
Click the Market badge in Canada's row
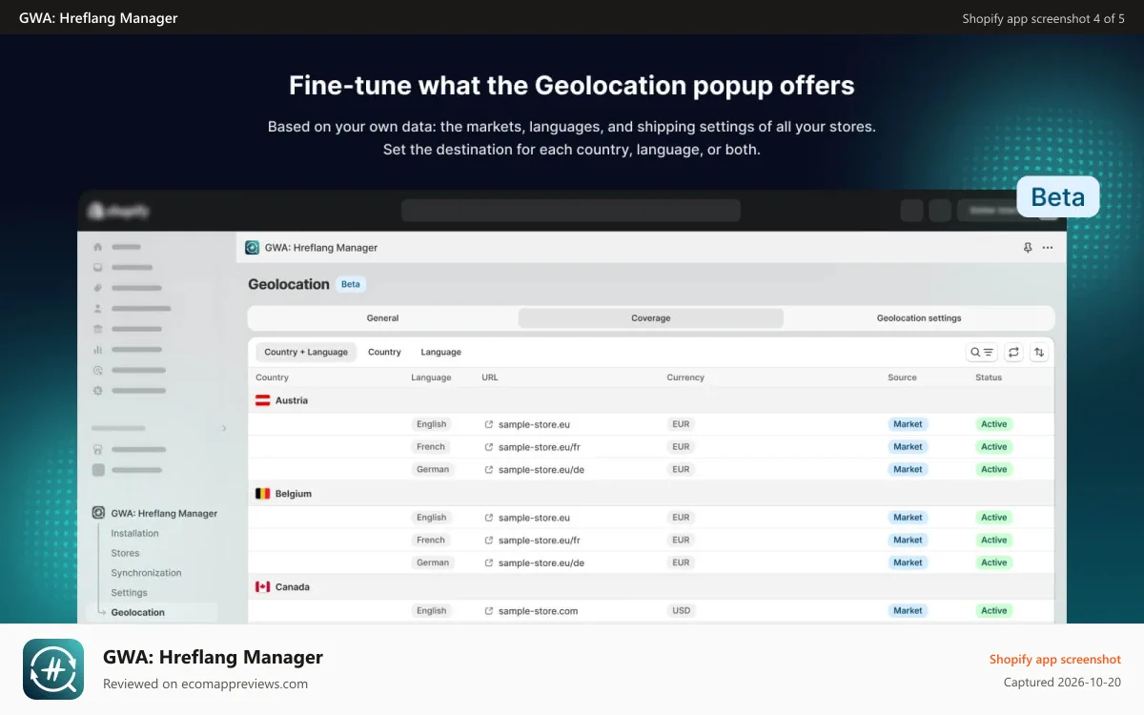[908, 611]
